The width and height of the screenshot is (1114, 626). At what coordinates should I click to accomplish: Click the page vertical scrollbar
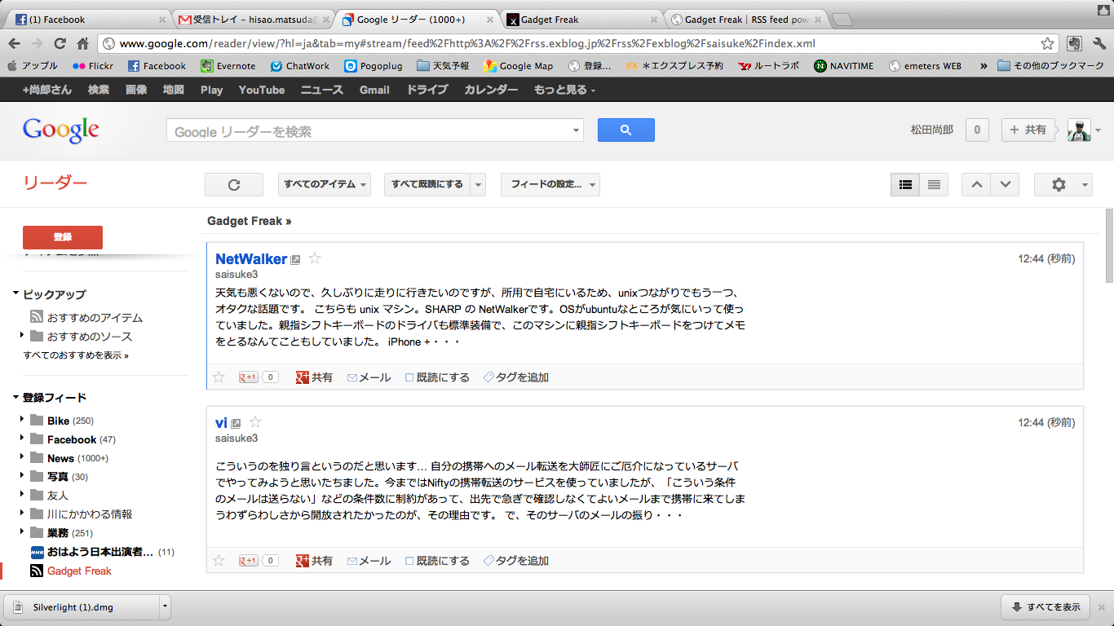1109,247
